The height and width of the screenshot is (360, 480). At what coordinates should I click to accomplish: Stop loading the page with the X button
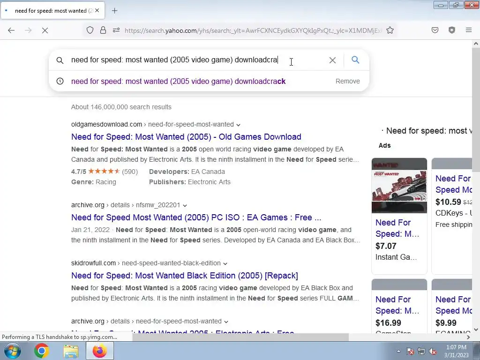pos(45,30)
